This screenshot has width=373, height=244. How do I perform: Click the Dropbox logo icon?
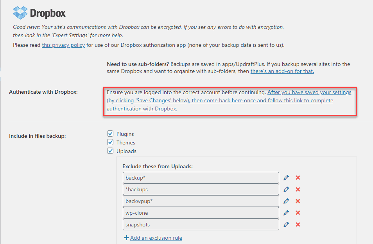[x=20, y=13]
